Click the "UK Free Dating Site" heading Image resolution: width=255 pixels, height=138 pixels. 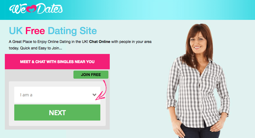(53, 31)
